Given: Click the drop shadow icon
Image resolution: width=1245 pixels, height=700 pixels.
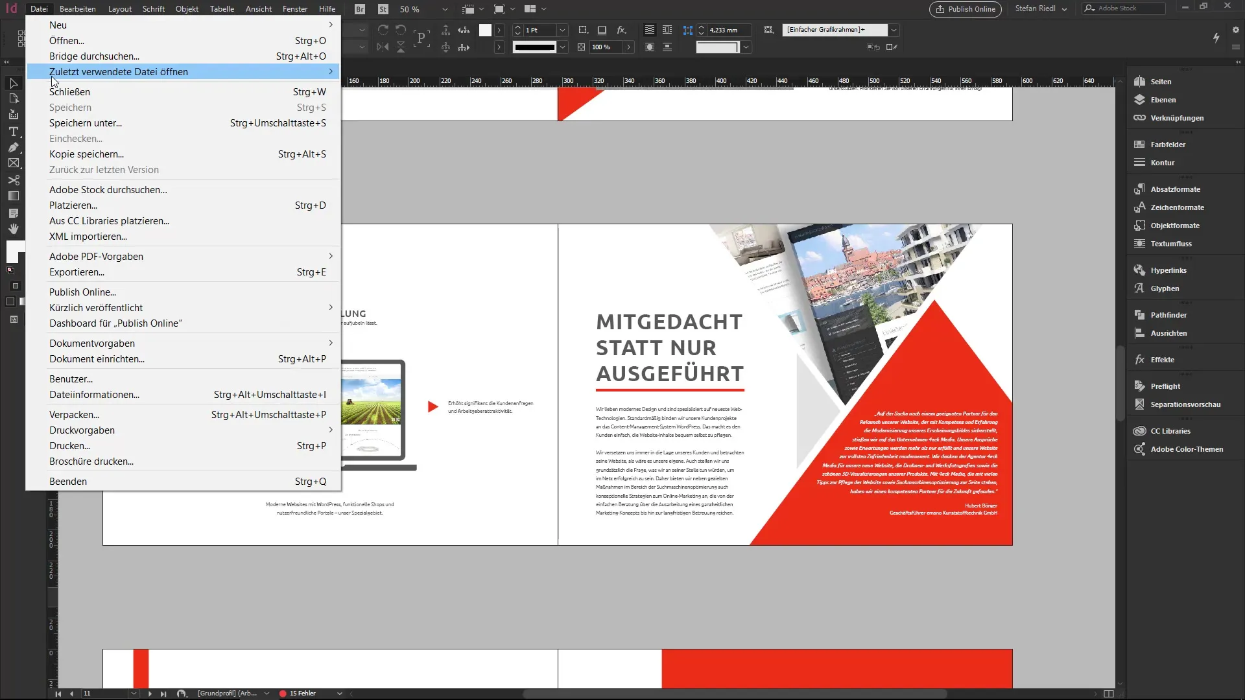Looking at the screenshot, I should (602, 30).
